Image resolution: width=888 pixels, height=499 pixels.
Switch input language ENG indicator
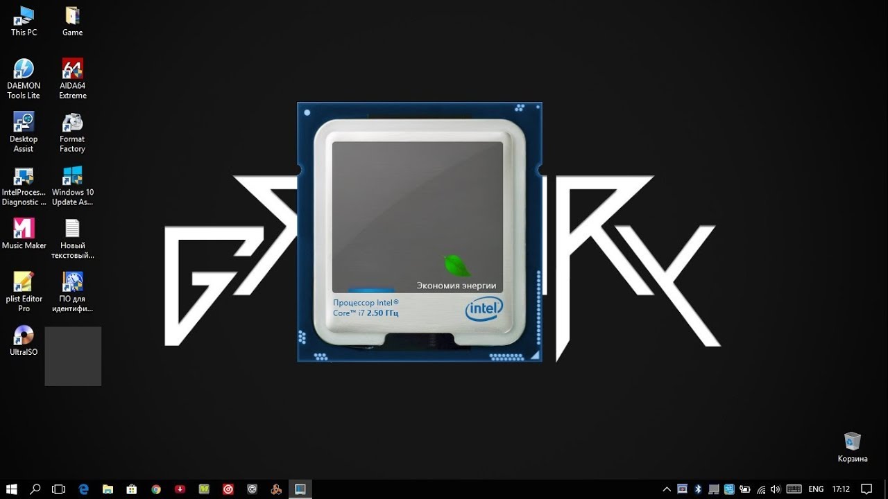coord(816,489)
